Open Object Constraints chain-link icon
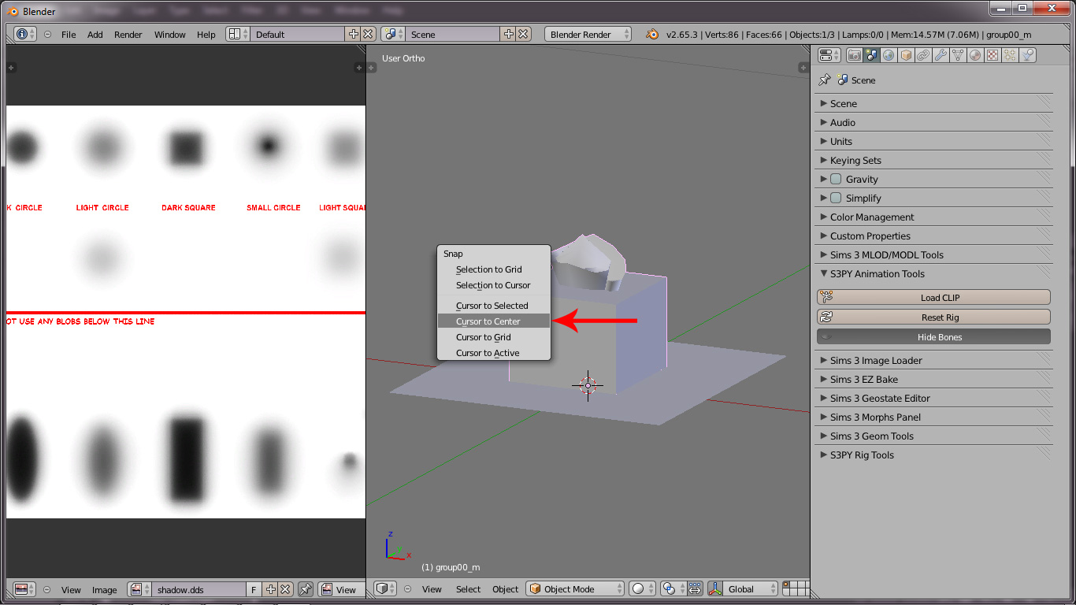The height and width of the screenshot is (605, 1076). coord(923,55)
